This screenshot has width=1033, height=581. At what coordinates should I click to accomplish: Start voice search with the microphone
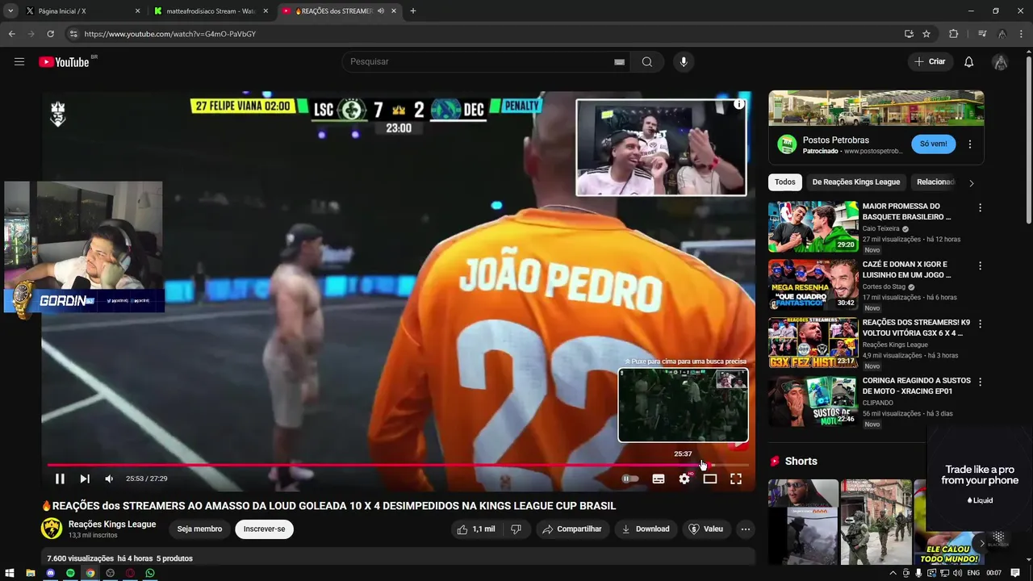point(684,62)
